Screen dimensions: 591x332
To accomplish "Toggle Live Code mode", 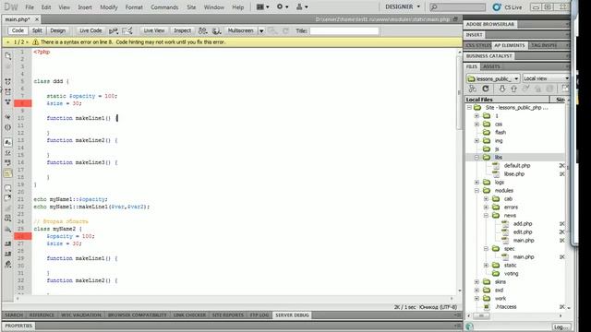I will [90, 30].
